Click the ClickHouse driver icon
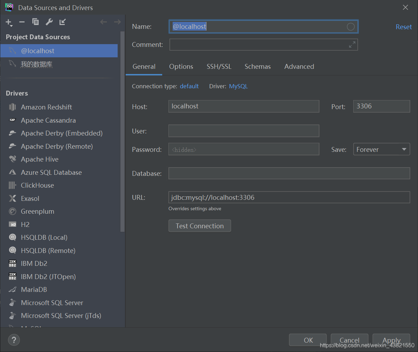The width and height of the screenshot is (418, 352). pos(13,185)
